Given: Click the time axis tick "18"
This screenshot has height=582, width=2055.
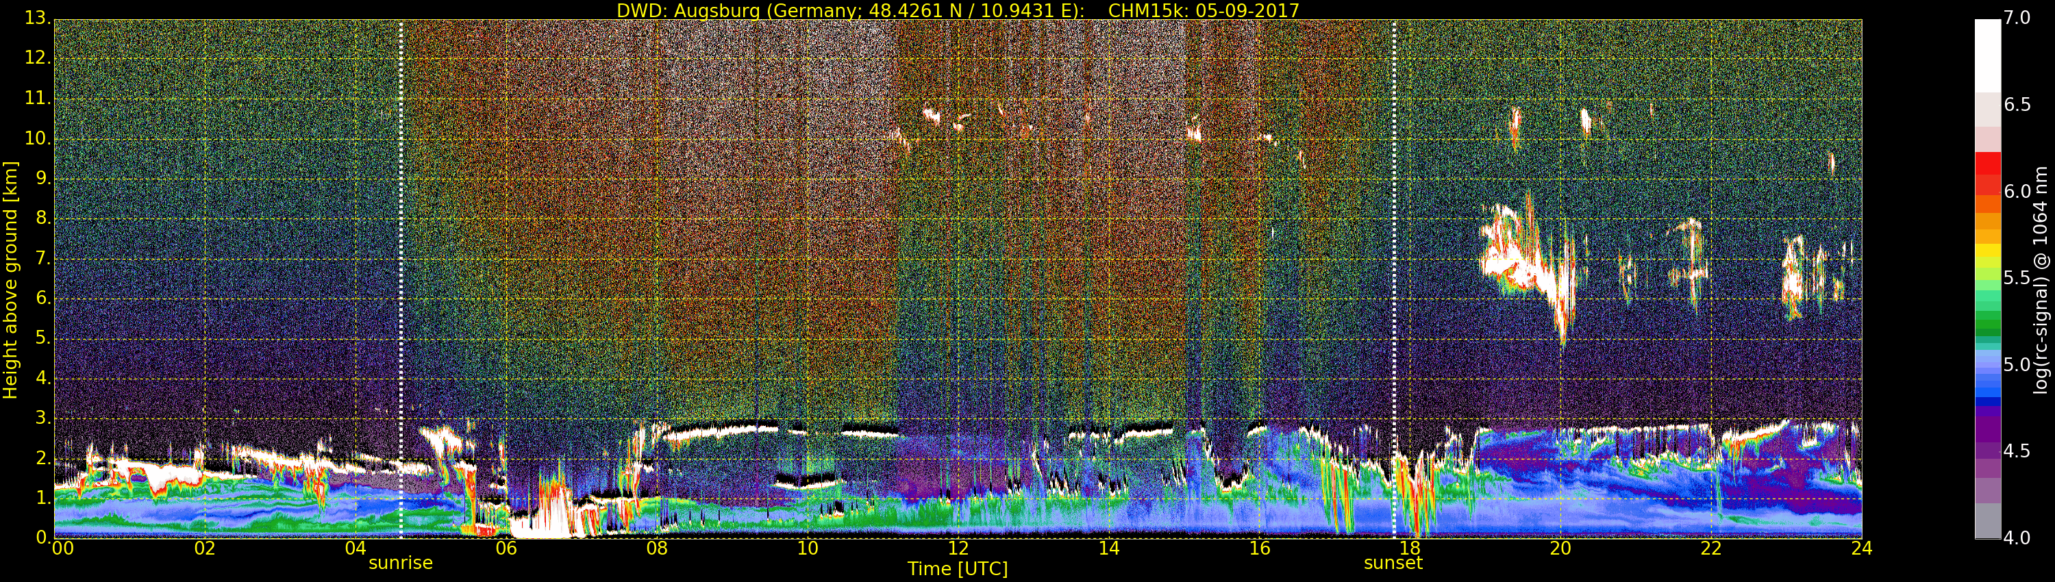Looking at the screenshot, I should tap(1410, 548).
